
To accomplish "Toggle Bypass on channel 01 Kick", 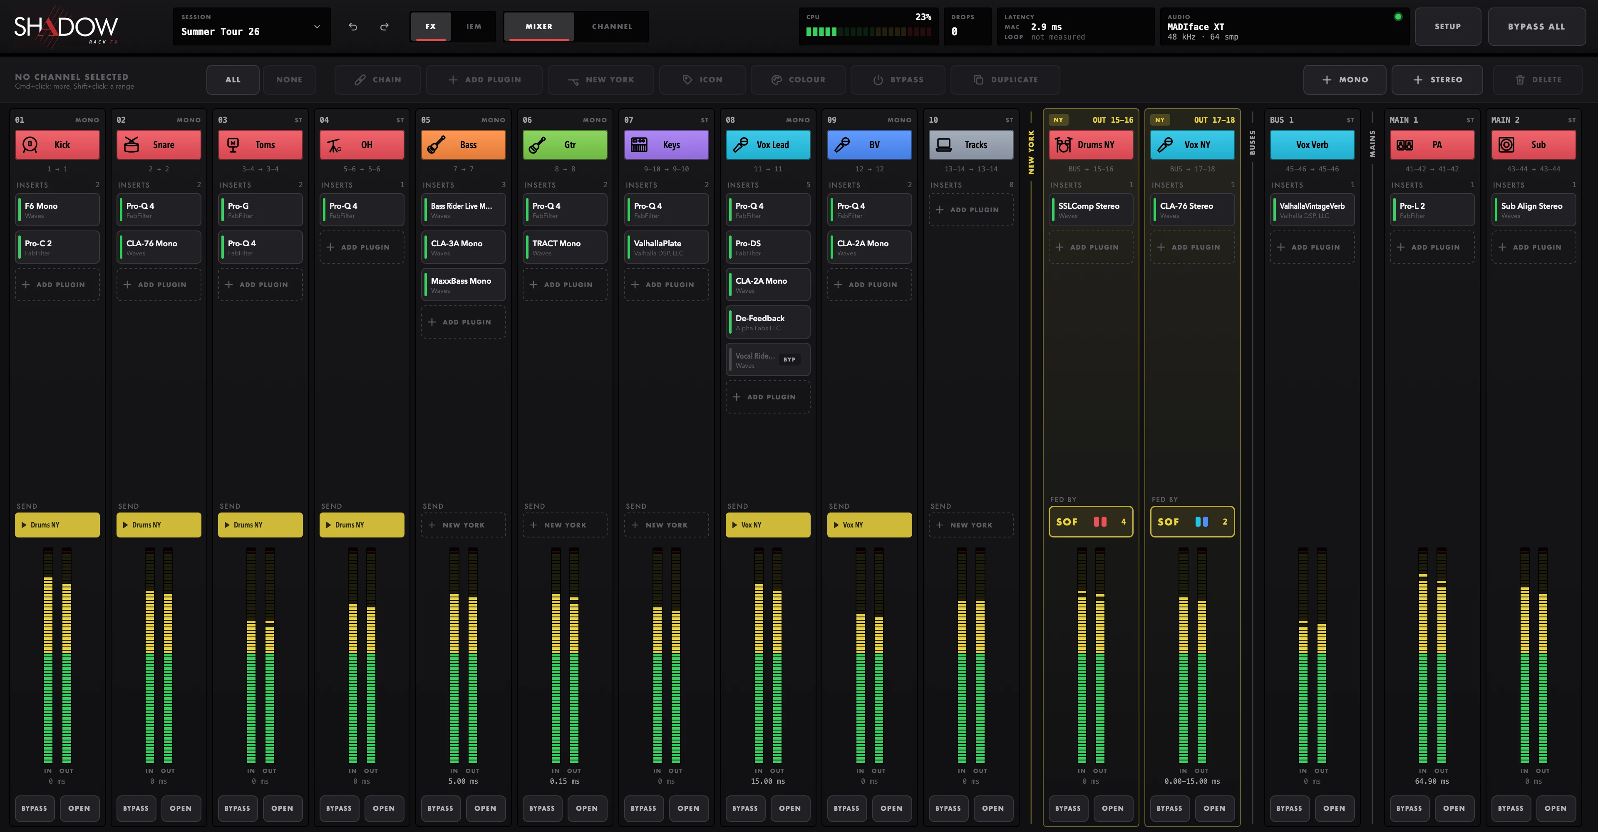I will coord(34,808).
